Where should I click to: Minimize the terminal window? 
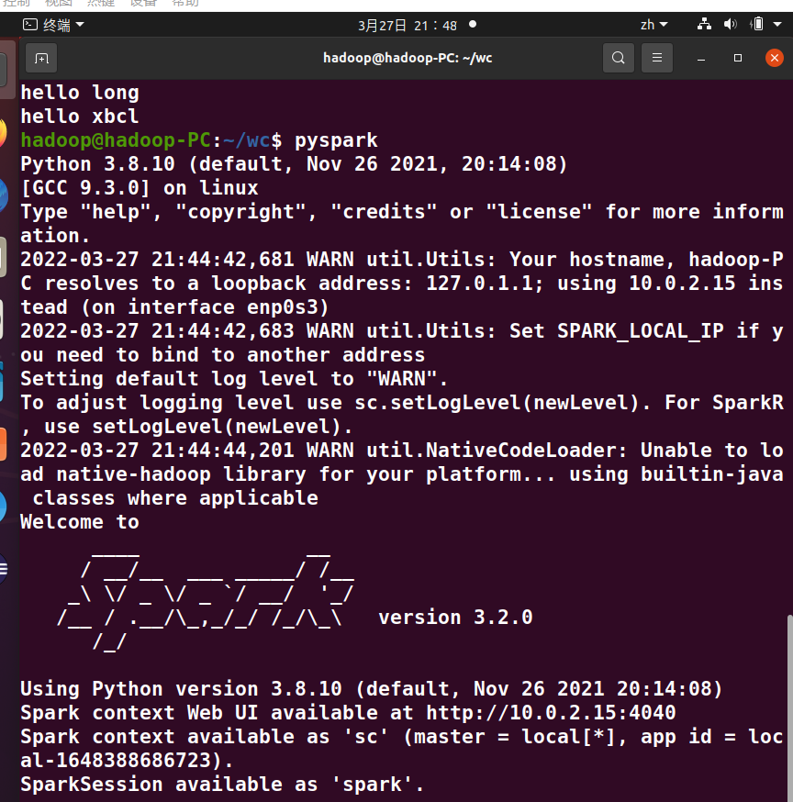click(701, 59)
